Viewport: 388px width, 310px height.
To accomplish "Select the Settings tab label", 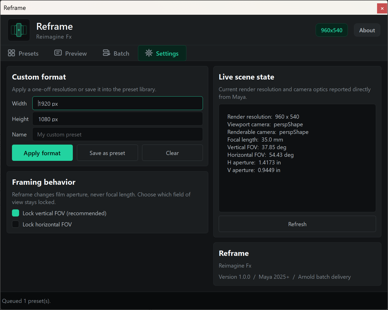I will click(x=167, y=54).
